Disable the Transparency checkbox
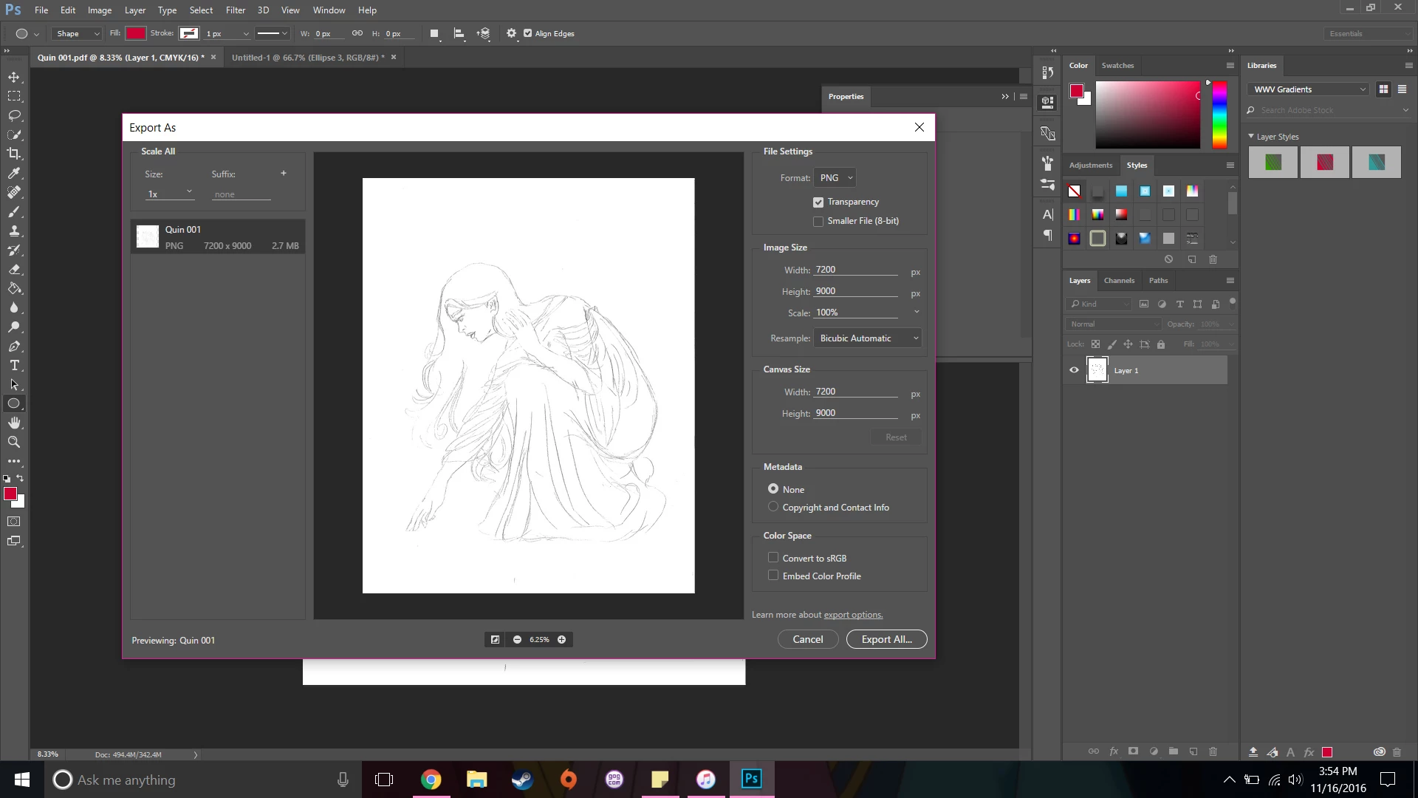1418x798 pixels. [x=818, y=202]
